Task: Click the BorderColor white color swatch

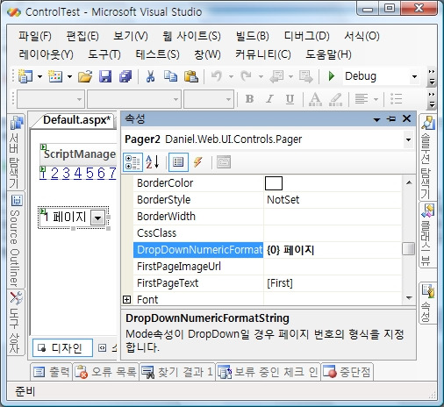Action: pyautogui.click(x=274, y=183)
